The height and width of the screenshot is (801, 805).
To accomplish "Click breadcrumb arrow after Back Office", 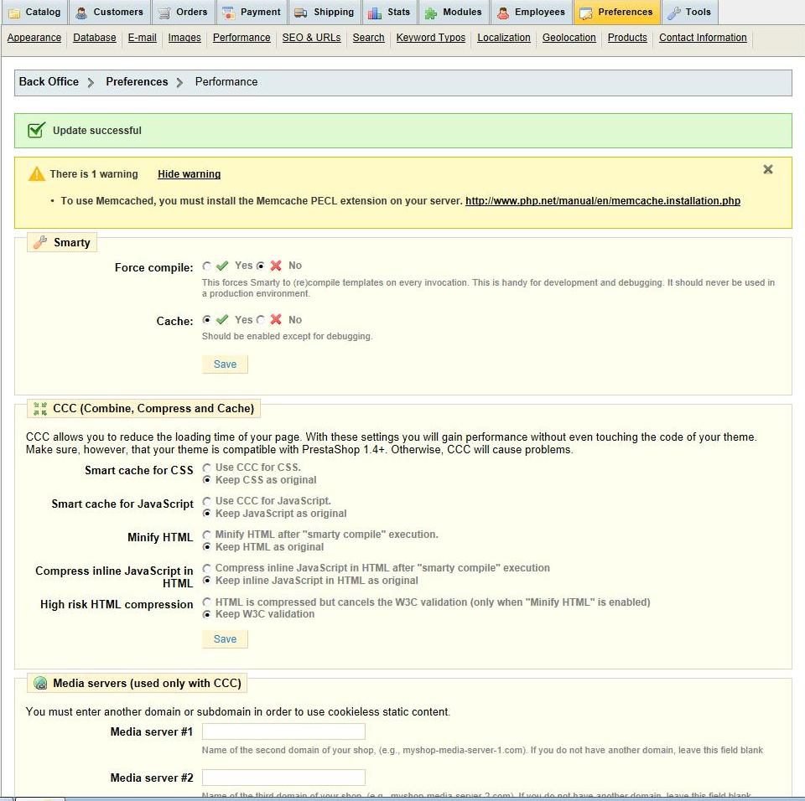I will (x=91, y=83).
